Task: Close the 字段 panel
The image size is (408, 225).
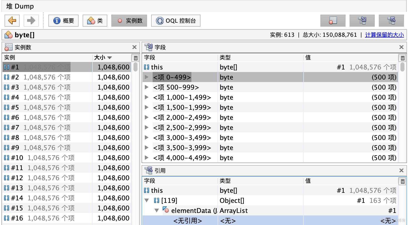Action: (x=401, y=47)
